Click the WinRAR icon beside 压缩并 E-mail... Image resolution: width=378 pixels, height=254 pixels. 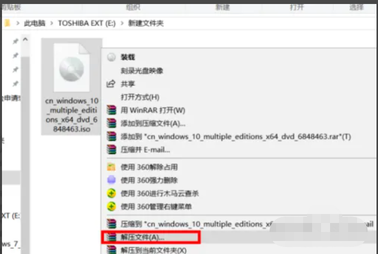pyautogui.click(x=111, y=149)
